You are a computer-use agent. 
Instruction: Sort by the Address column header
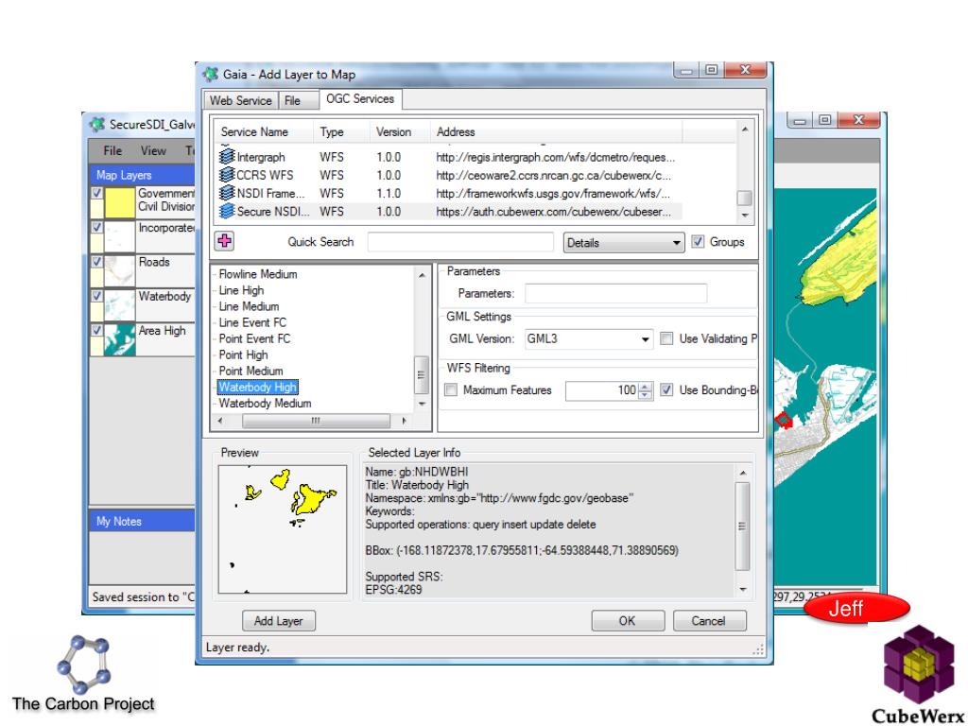556,132
